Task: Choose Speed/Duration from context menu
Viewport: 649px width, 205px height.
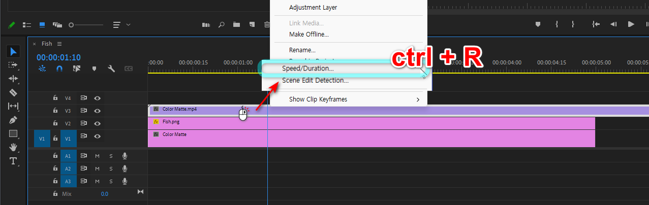Action: [308, 68]
